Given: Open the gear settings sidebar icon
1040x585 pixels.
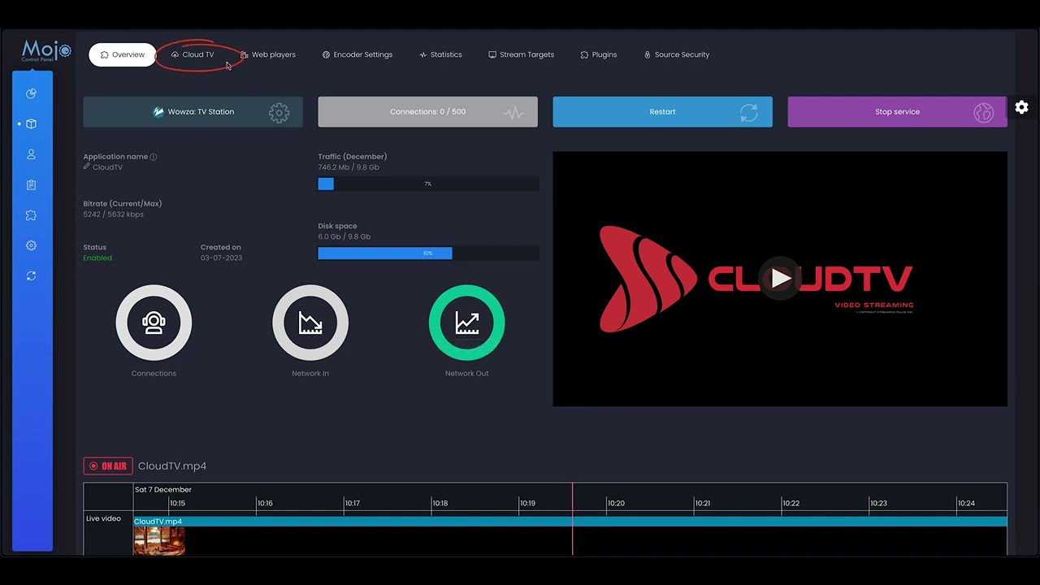Looking at the screenshot, I should [31, 245].
